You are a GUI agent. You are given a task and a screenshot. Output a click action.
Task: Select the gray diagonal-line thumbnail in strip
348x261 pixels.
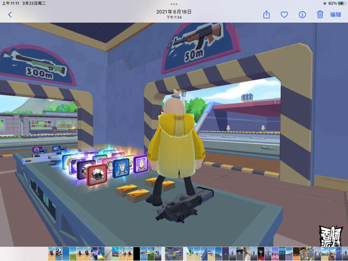pos(109,254)
